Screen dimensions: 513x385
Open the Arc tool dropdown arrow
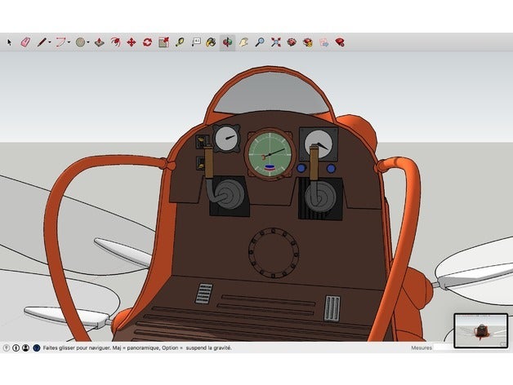(x=69, y=42)
